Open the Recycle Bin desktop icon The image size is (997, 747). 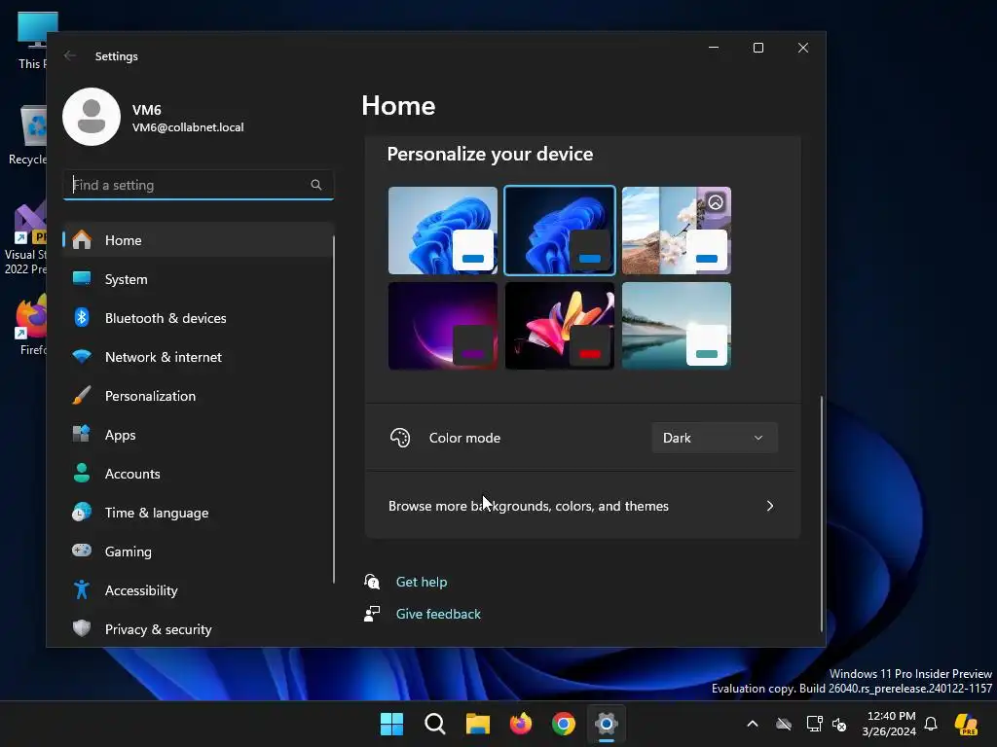click(26, 134)
